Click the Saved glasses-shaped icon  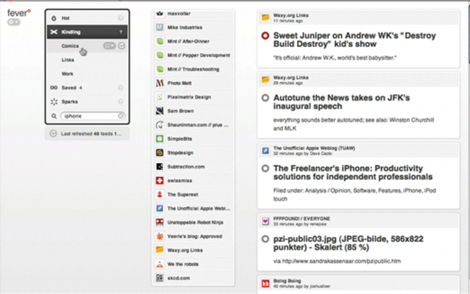(54, 88)
